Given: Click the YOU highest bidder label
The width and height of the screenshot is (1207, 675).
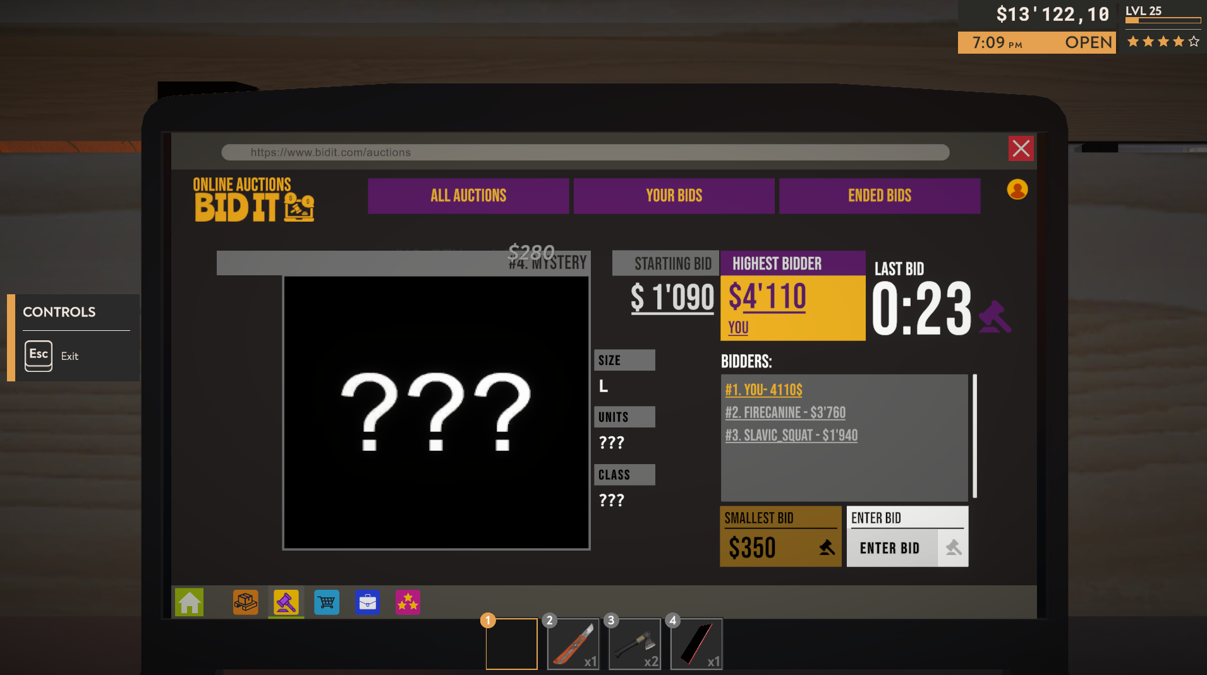Looking at the screenshot, I should point(738,328).
